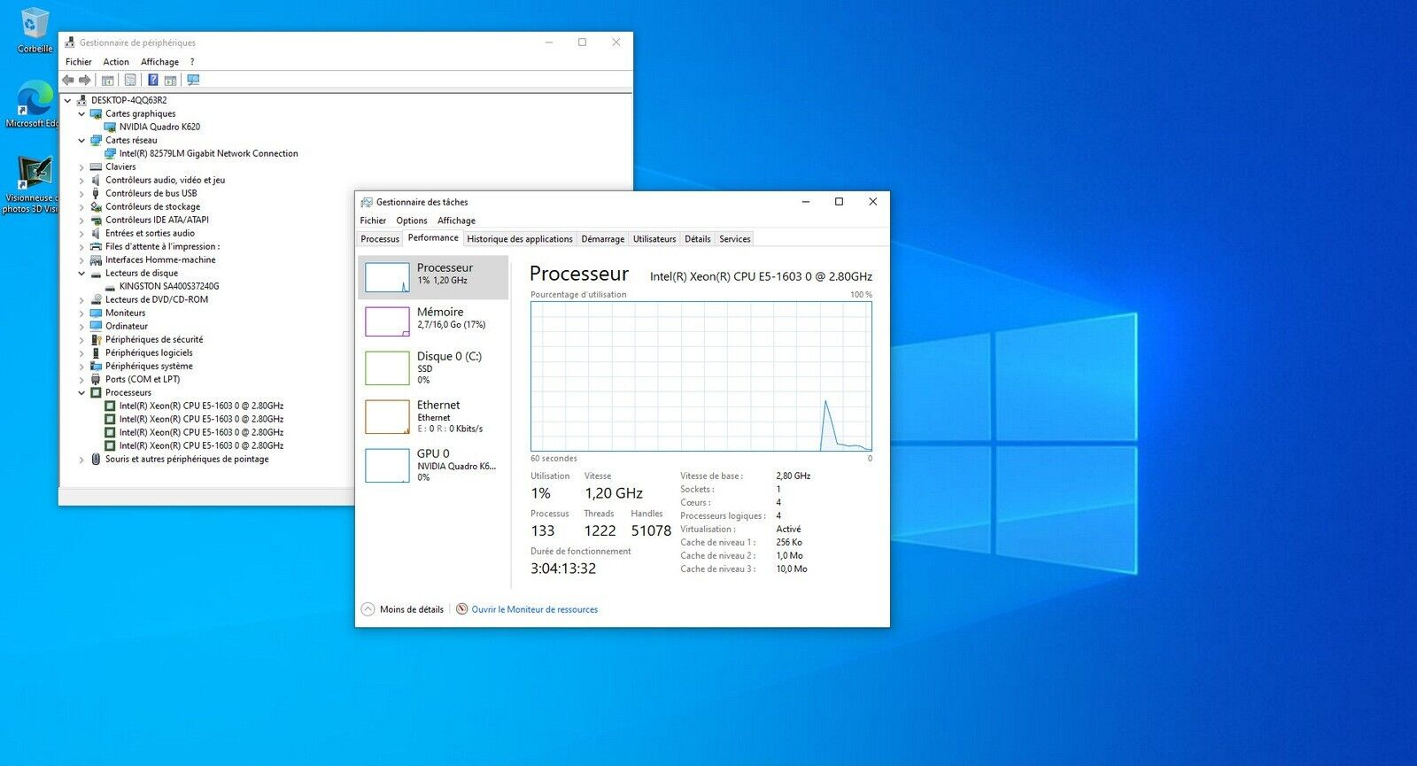Select the Disque 0 (C:) performance item

click(433, 368)
